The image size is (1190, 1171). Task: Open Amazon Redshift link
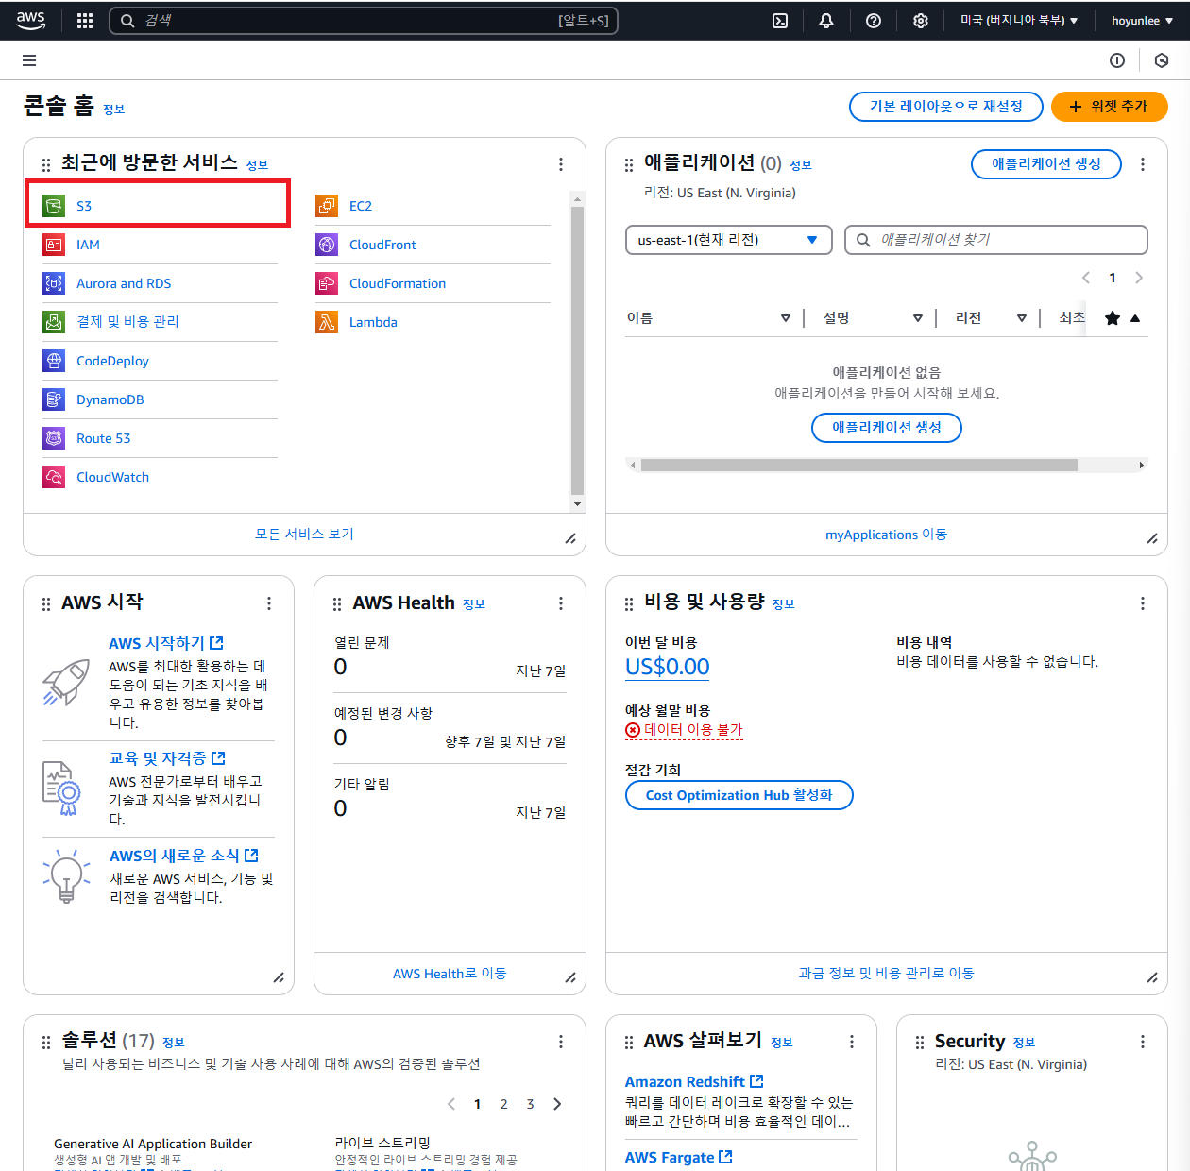pyautogui.click(x=694, y=1081)
